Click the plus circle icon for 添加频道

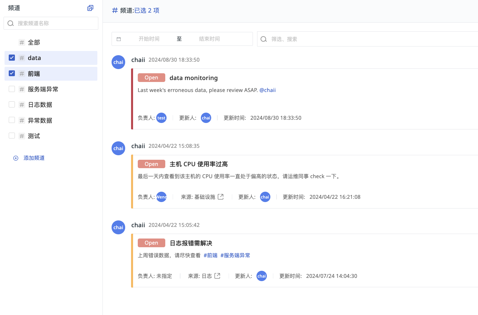(x=16, y=158)
